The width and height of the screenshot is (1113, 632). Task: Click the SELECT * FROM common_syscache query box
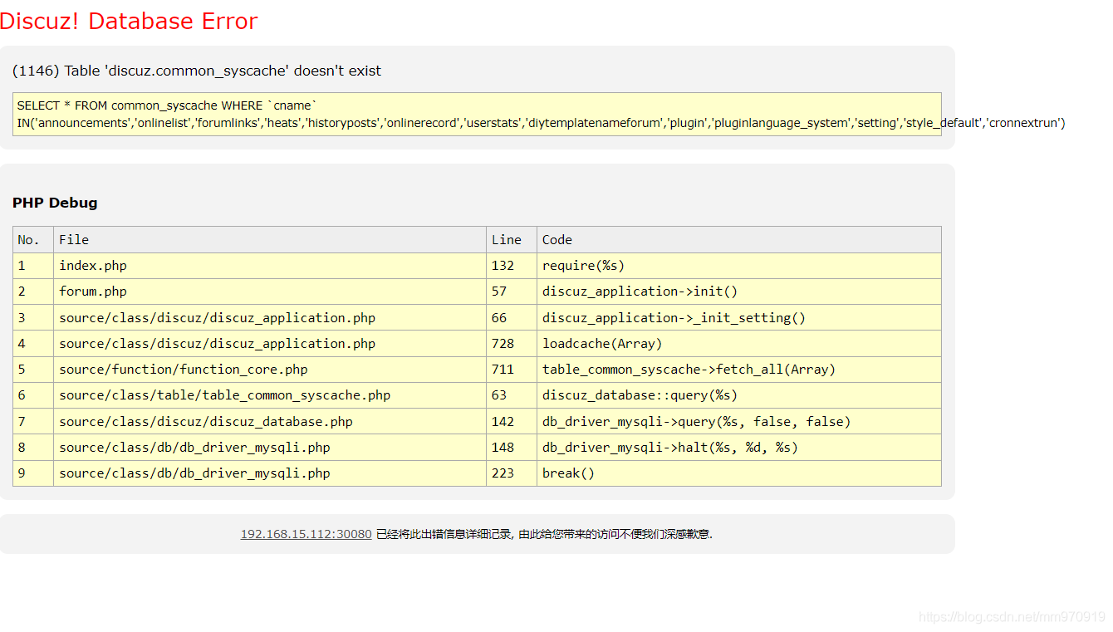pos(477,114)
